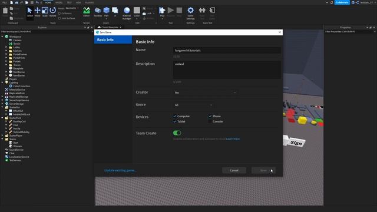Select the Workspace globe icon in Explorer

pyautogui.click(x=6, y=37)
